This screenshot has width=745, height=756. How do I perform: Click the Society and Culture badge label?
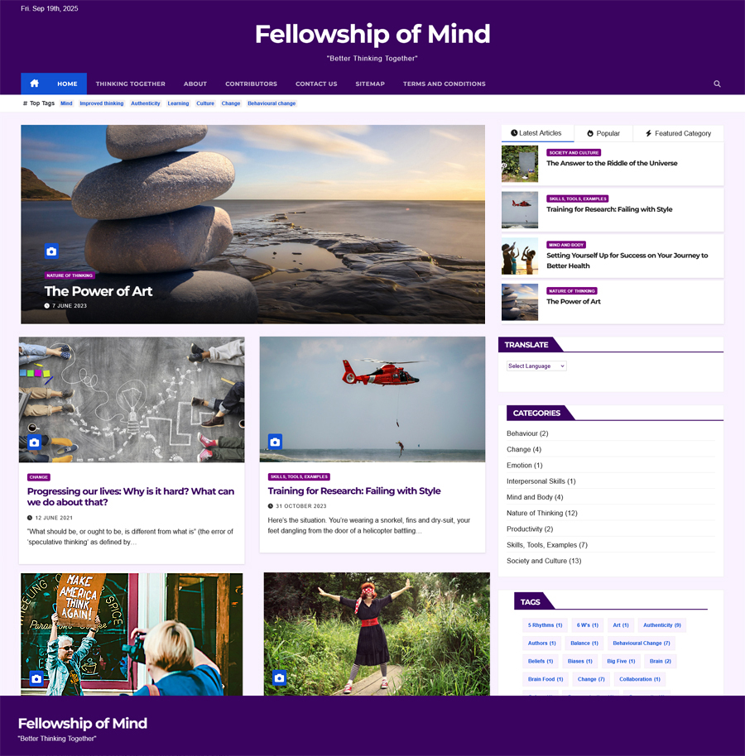coord(574,153)
